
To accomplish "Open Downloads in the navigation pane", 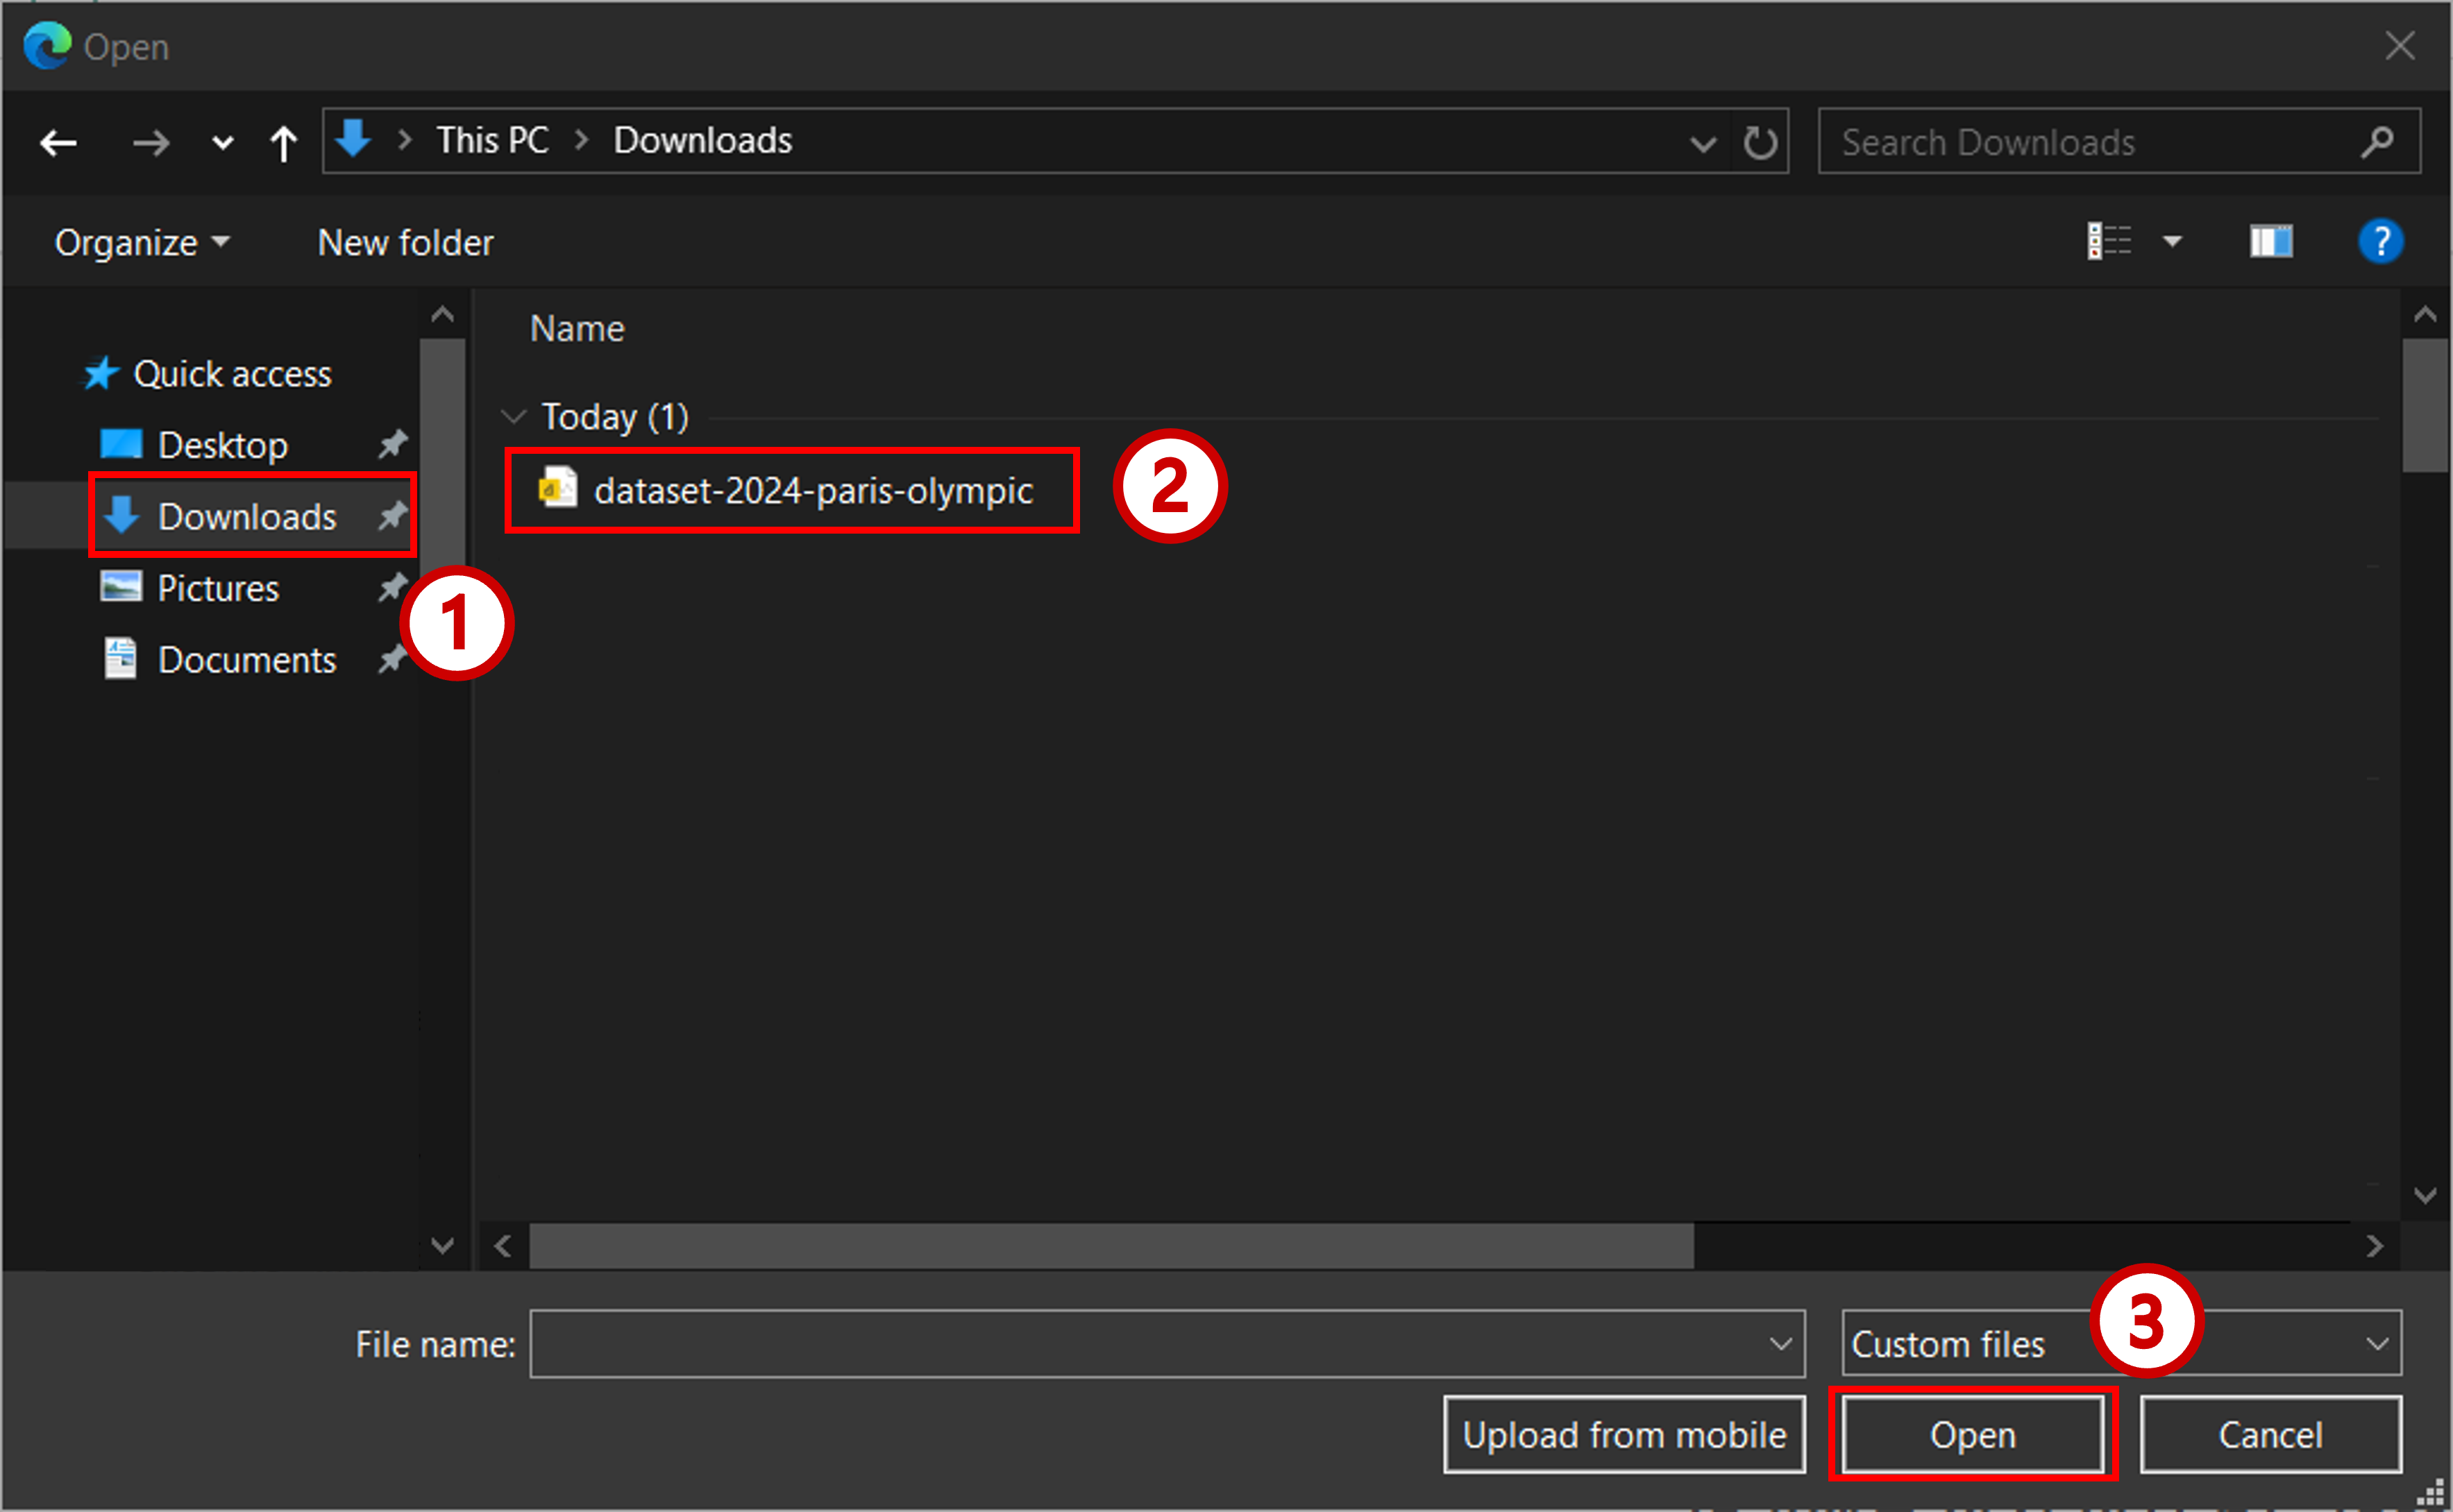I will pos(247,517).
